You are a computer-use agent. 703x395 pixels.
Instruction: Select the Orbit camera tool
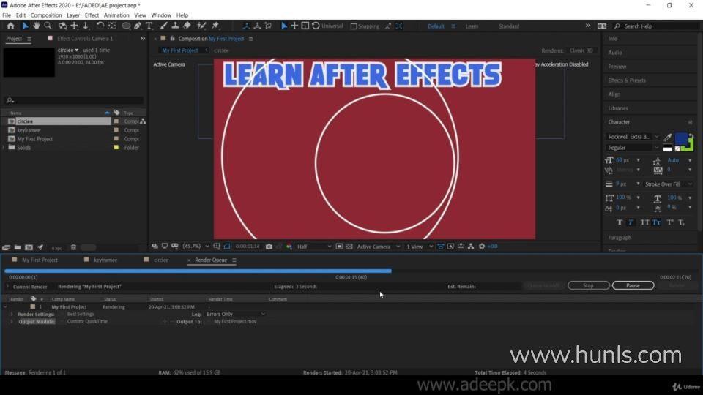point(63,26)
